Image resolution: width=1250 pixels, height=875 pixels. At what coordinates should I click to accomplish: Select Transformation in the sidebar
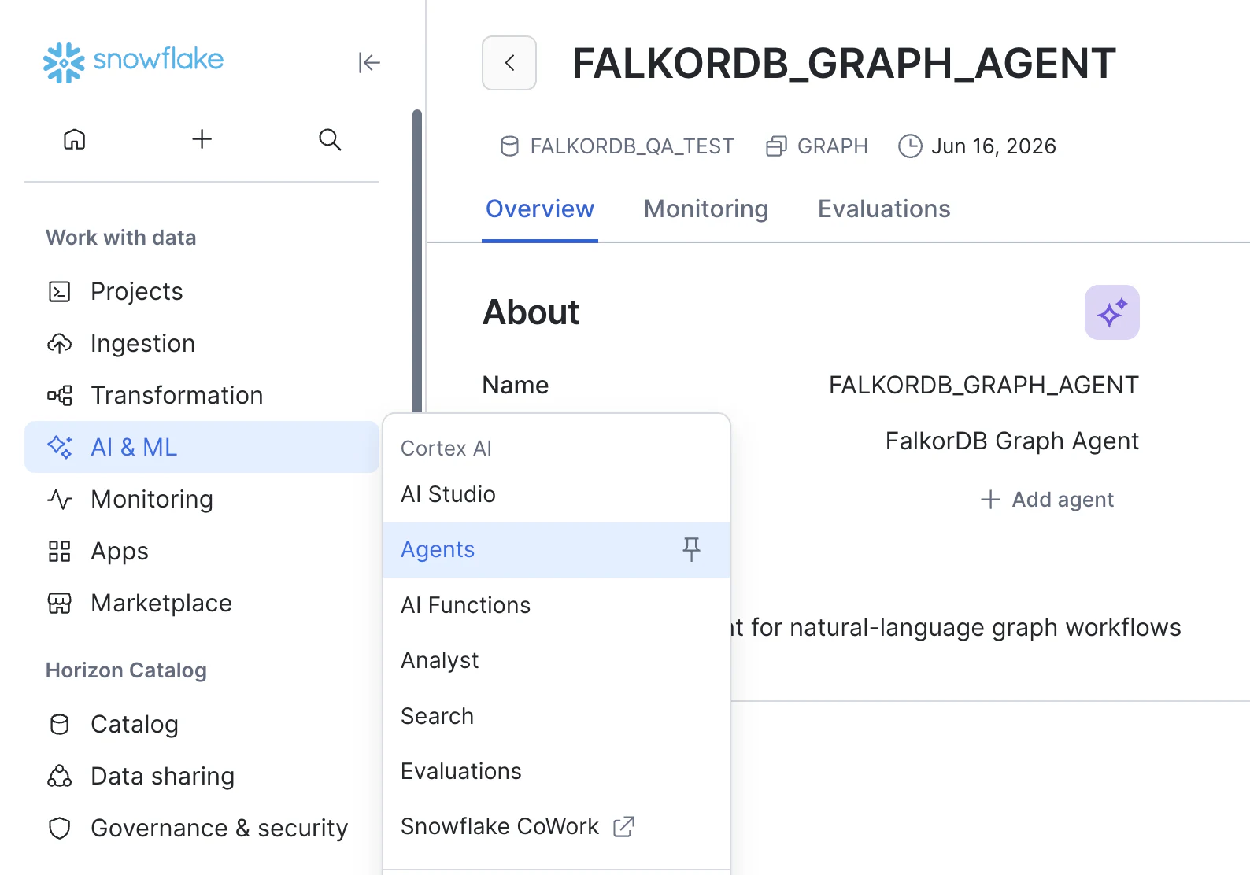coord(202,395)
